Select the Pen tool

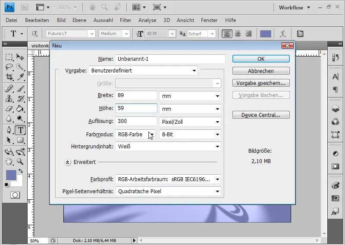click(9, 130)
